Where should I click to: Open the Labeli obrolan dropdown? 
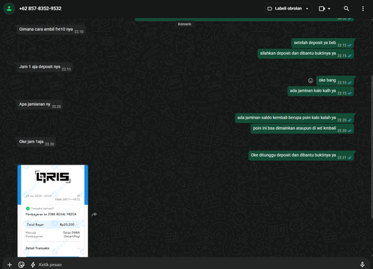tap(288, 9)
